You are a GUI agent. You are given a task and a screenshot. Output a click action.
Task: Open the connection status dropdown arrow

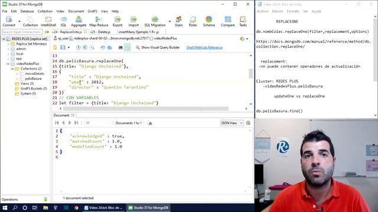[x=247, y=39]
